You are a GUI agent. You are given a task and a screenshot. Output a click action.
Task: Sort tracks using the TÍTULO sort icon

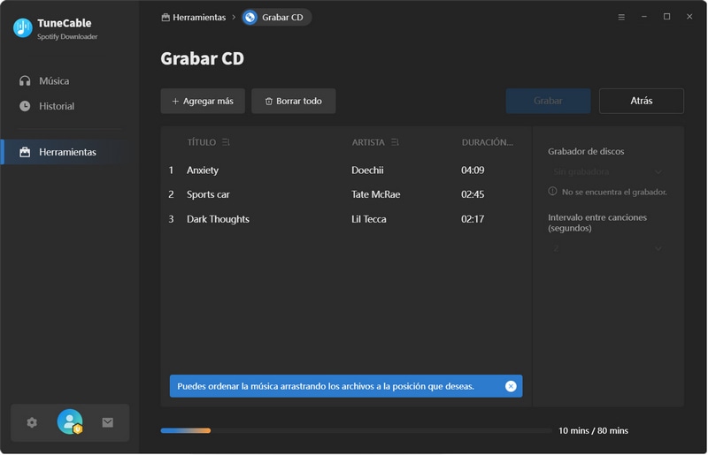click(x=226, y=142)
